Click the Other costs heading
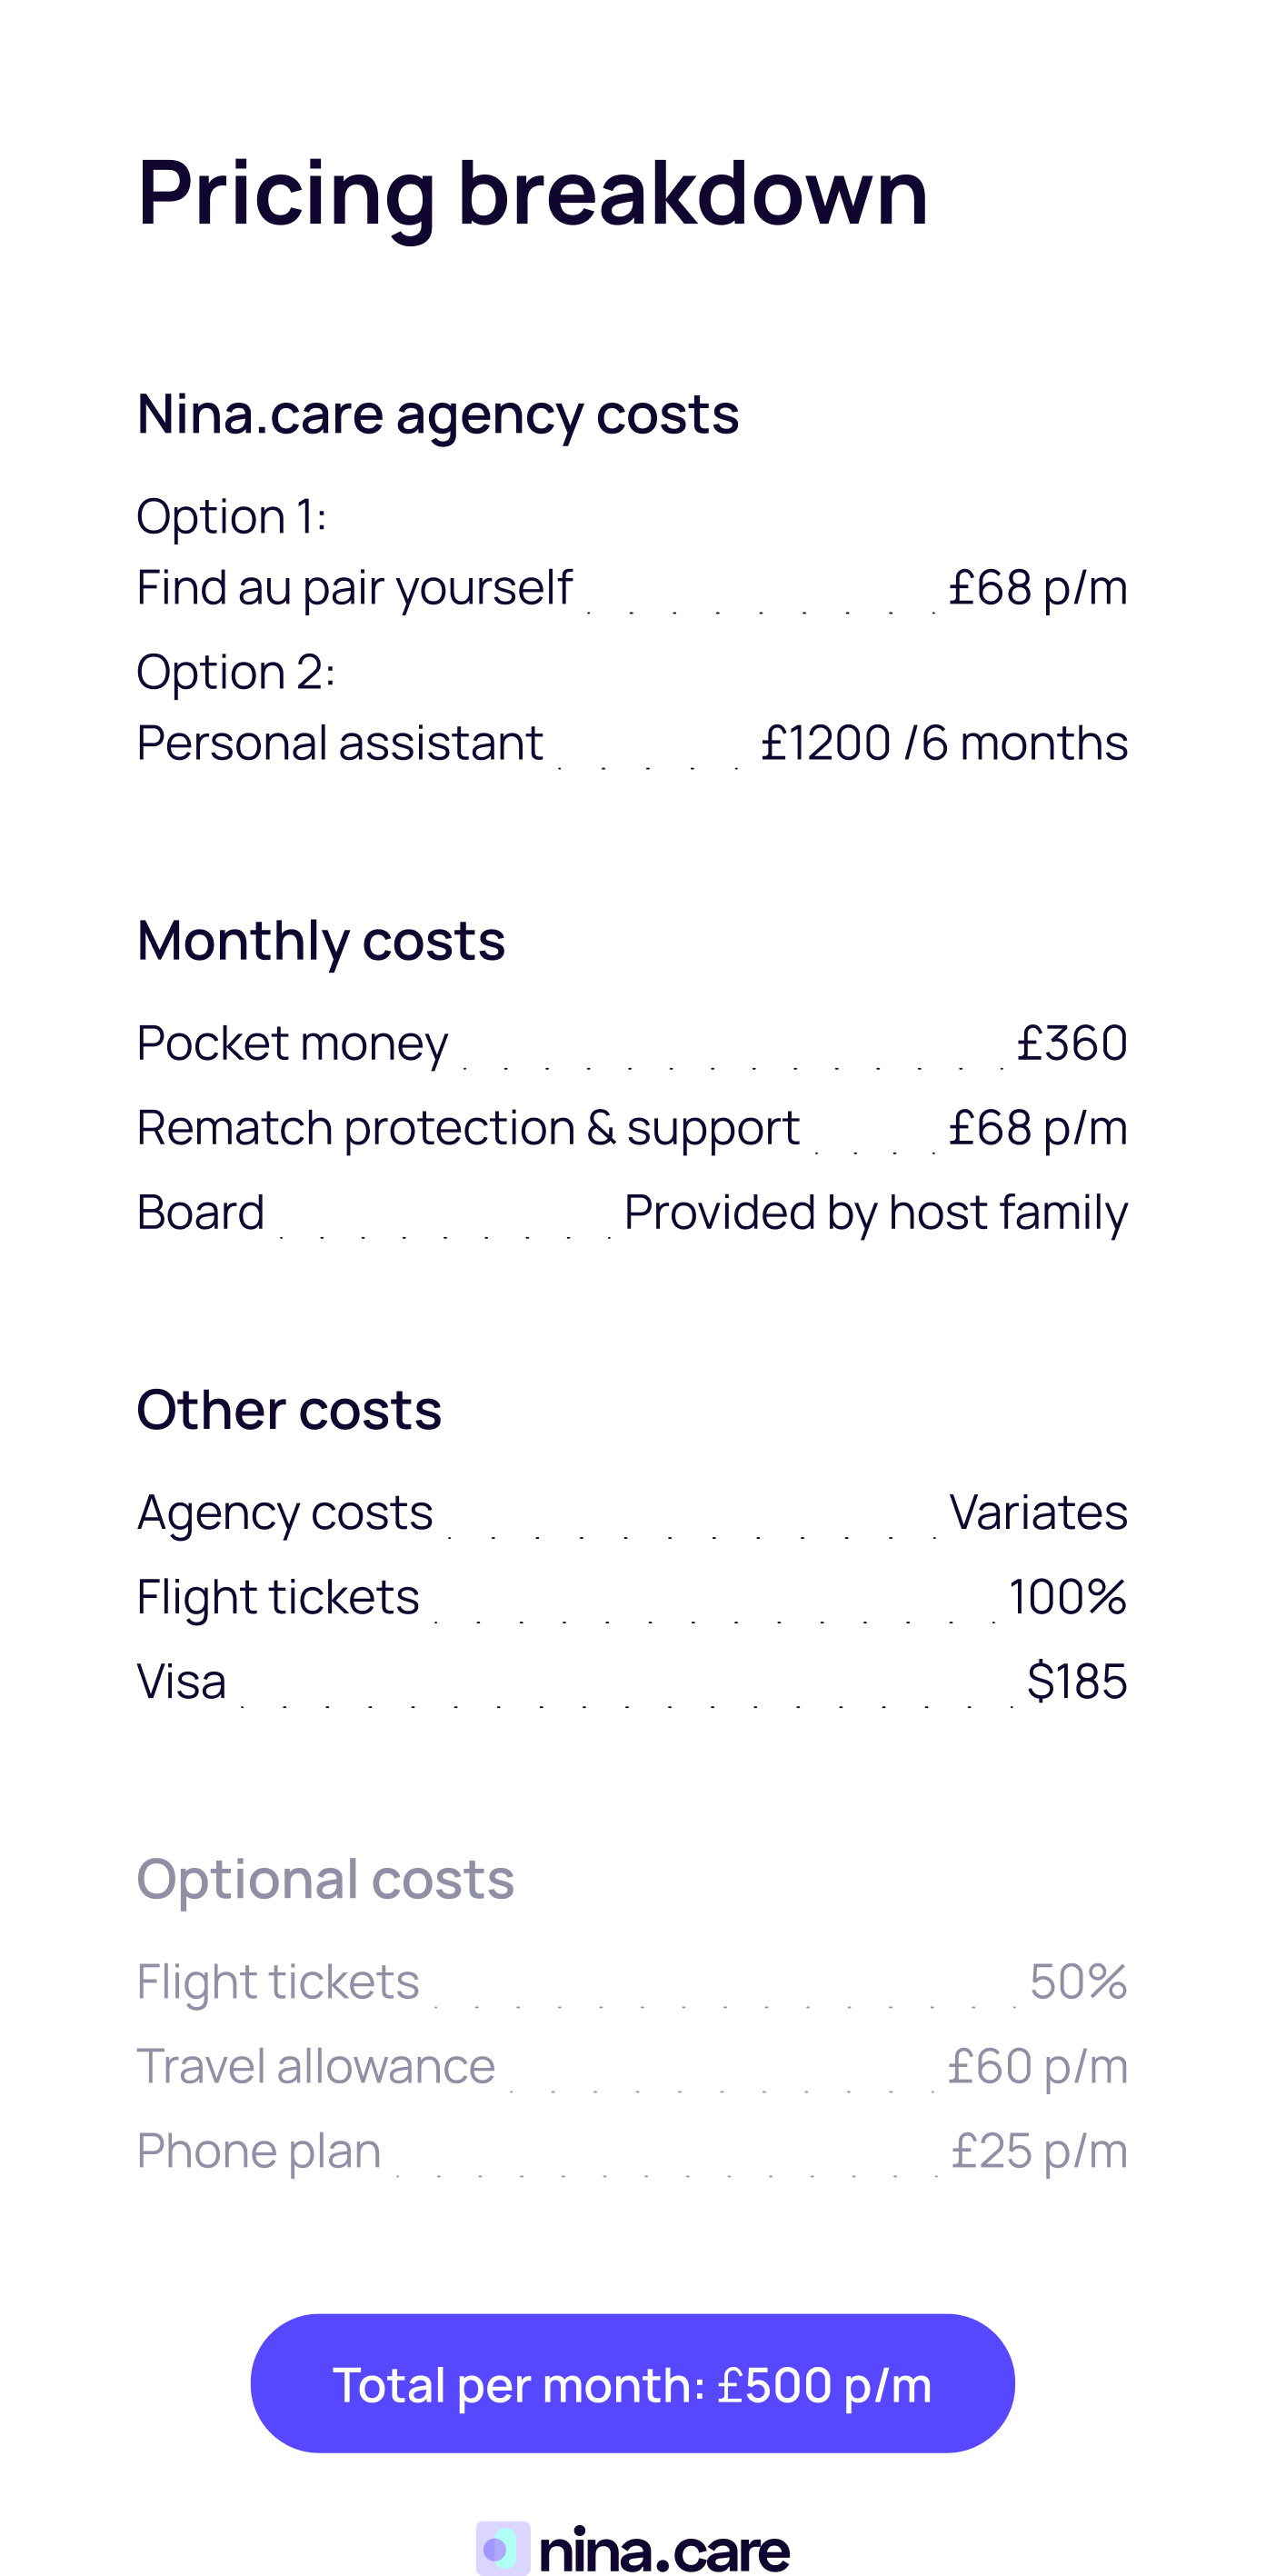This screenshot has width=1266, height=2576. (288, 1410)
